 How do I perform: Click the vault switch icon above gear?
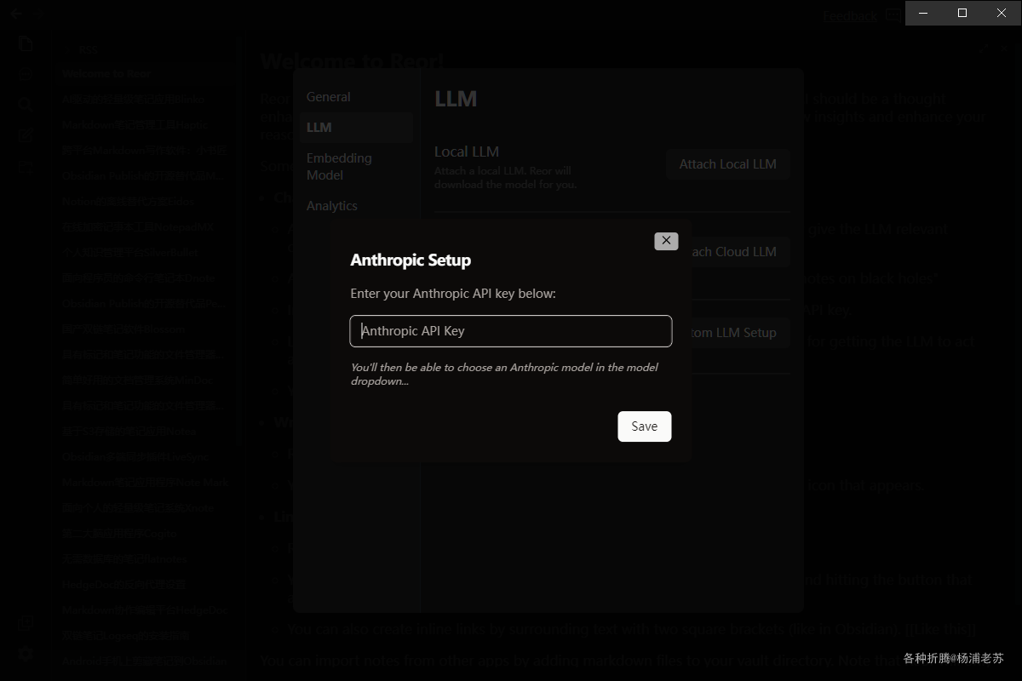26,624
